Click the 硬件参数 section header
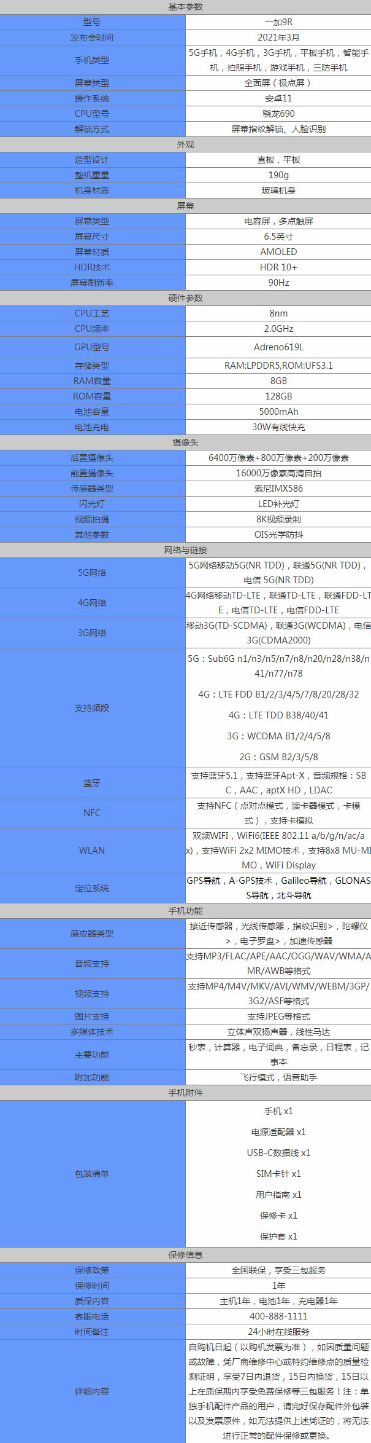The width and height of the screenshot is (371, 1443). pos(185,298)
